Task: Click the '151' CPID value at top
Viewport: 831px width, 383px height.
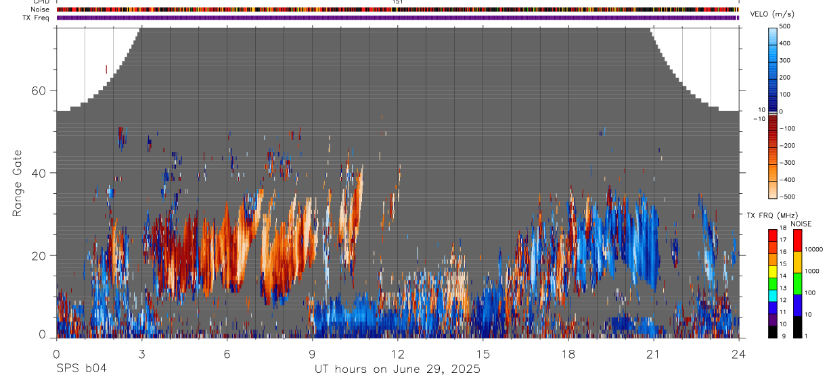Action: 398,2
